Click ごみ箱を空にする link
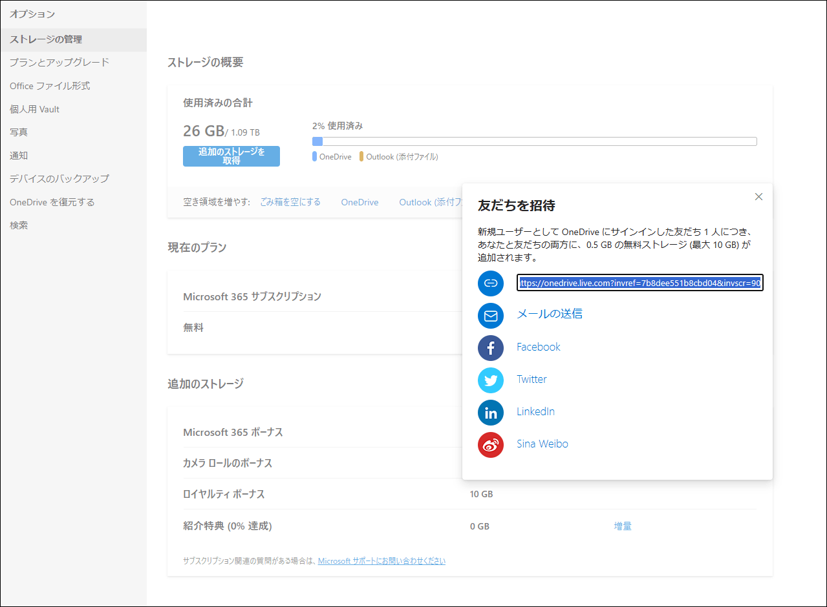 (x=290, y=202)
